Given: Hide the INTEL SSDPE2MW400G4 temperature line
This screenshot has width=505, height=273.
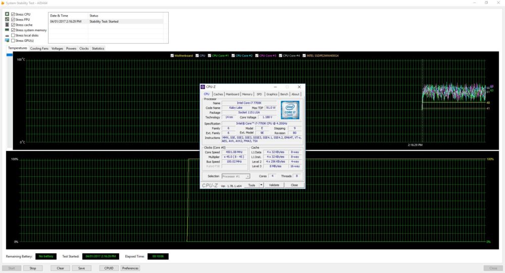Looking at the screenshot, I should pyautogui.click(x=304, y=55).
